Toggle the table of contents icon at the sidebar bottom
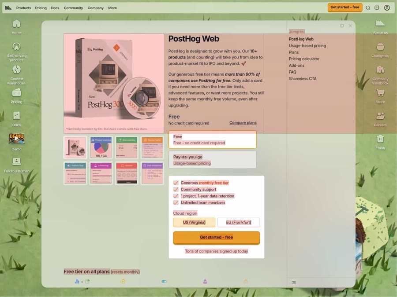This screenshot has height=297, width=397. (x=294, y=282)
